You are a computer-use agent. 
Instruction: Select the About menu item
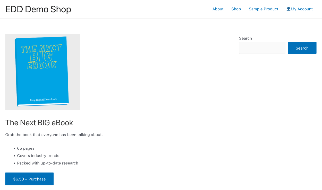(218, 9)
